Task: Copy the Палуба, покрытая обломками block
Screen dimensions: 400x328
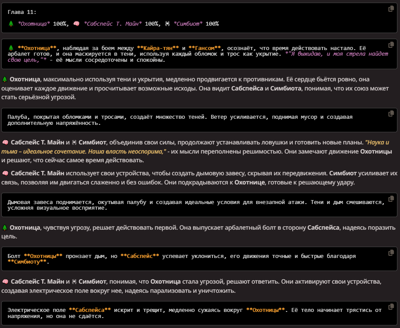Action: [391, 114]
